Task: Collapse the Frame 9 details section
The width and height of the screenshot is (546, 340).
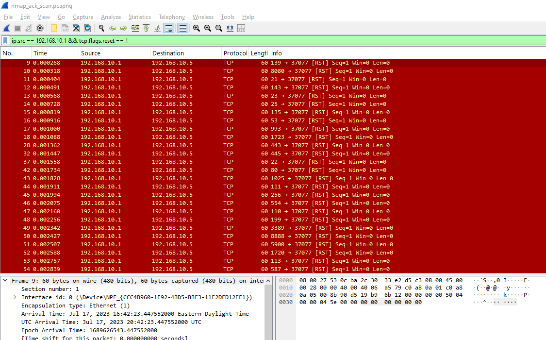Action: tap(4, 280)
